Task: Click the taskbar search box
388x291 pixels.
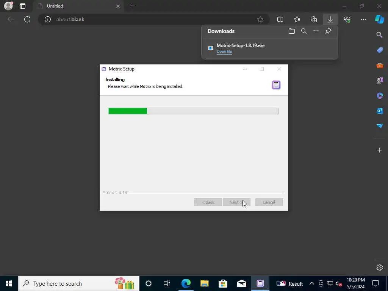Action: pos(79,283)
